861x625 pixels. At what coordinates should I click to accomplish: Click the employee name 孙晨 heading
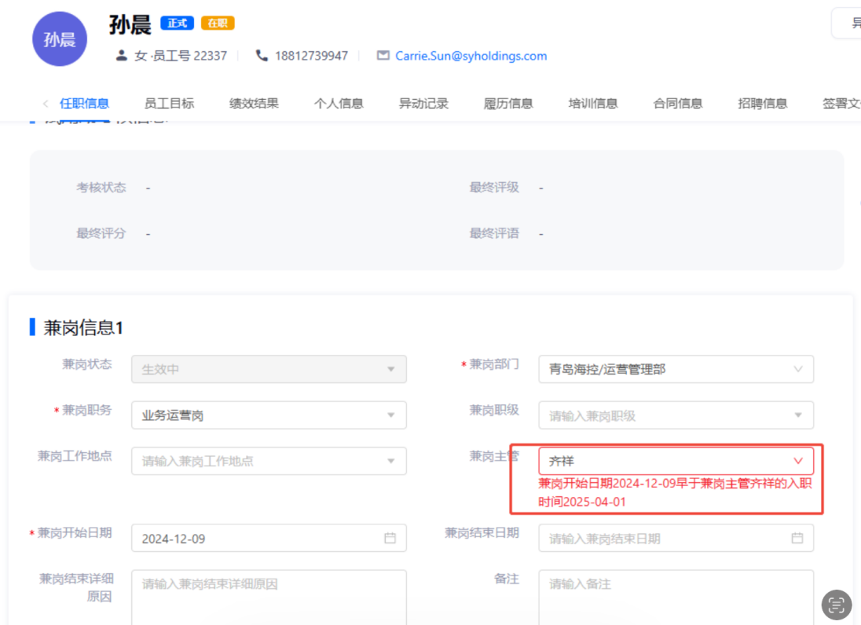coord(130,24)
